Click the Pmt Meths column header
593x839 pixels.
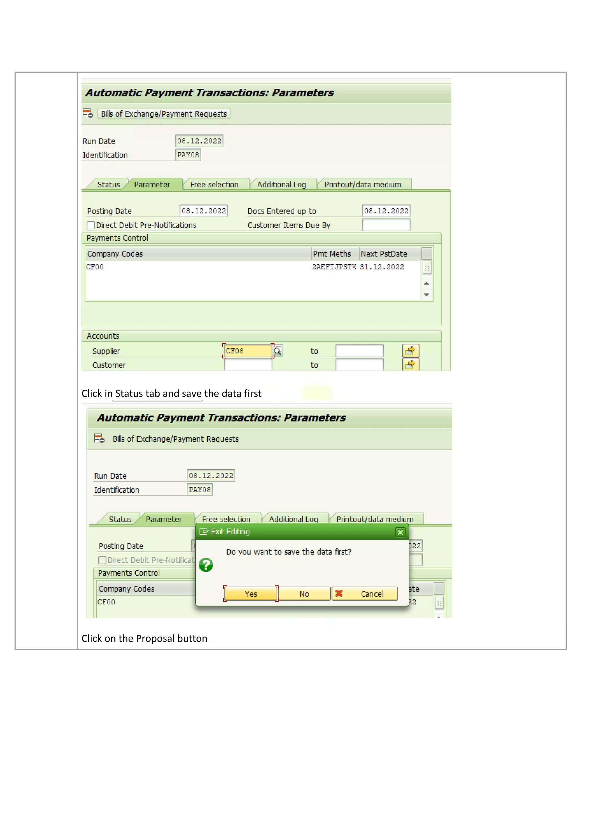pyautogui.click(x=335, y=253)
